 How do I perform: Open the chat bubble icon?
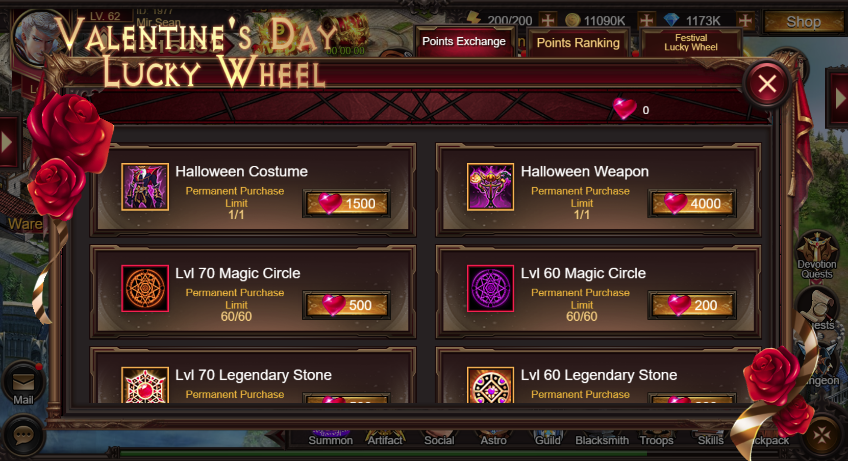coord(23,435)
